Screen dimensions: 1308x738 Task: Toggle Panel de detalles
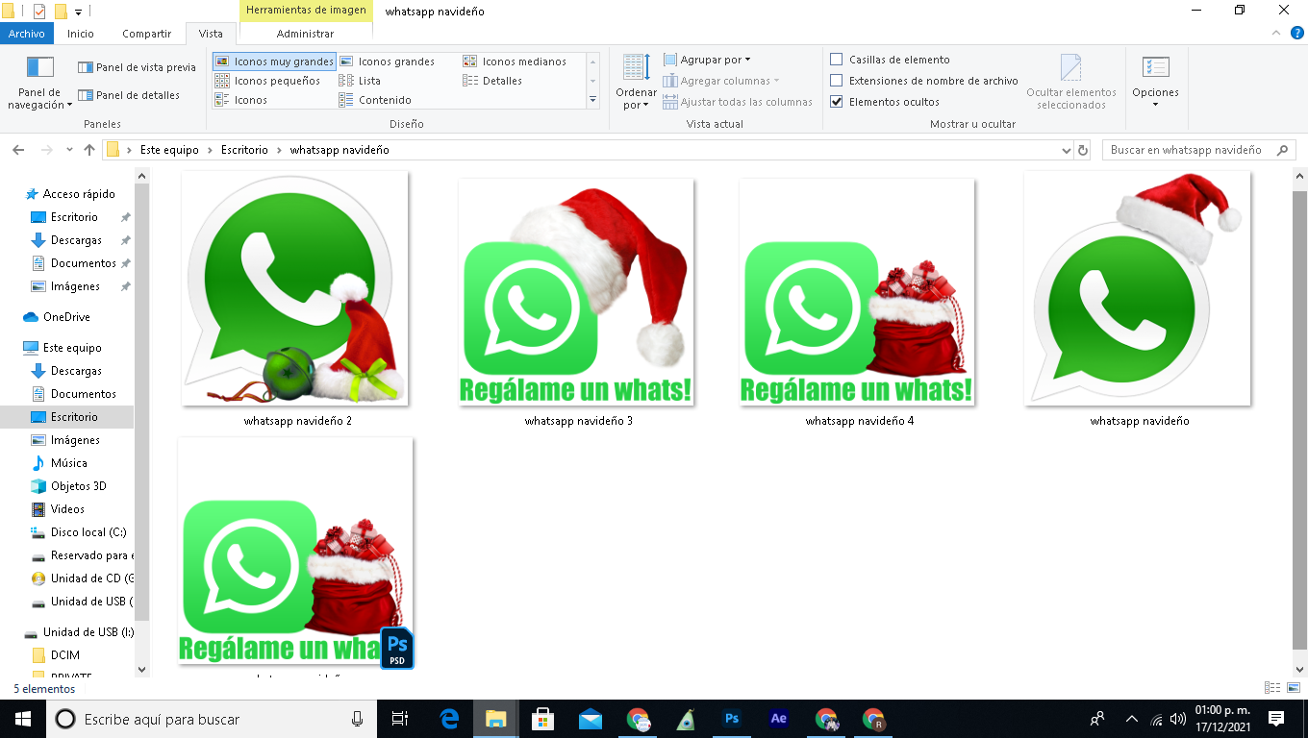129,95
